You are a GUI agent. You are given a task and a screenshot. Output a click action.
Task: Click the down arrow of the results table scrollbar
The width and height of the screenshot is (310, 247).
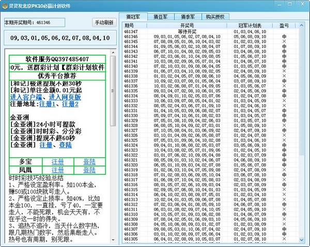pos(301,240)
